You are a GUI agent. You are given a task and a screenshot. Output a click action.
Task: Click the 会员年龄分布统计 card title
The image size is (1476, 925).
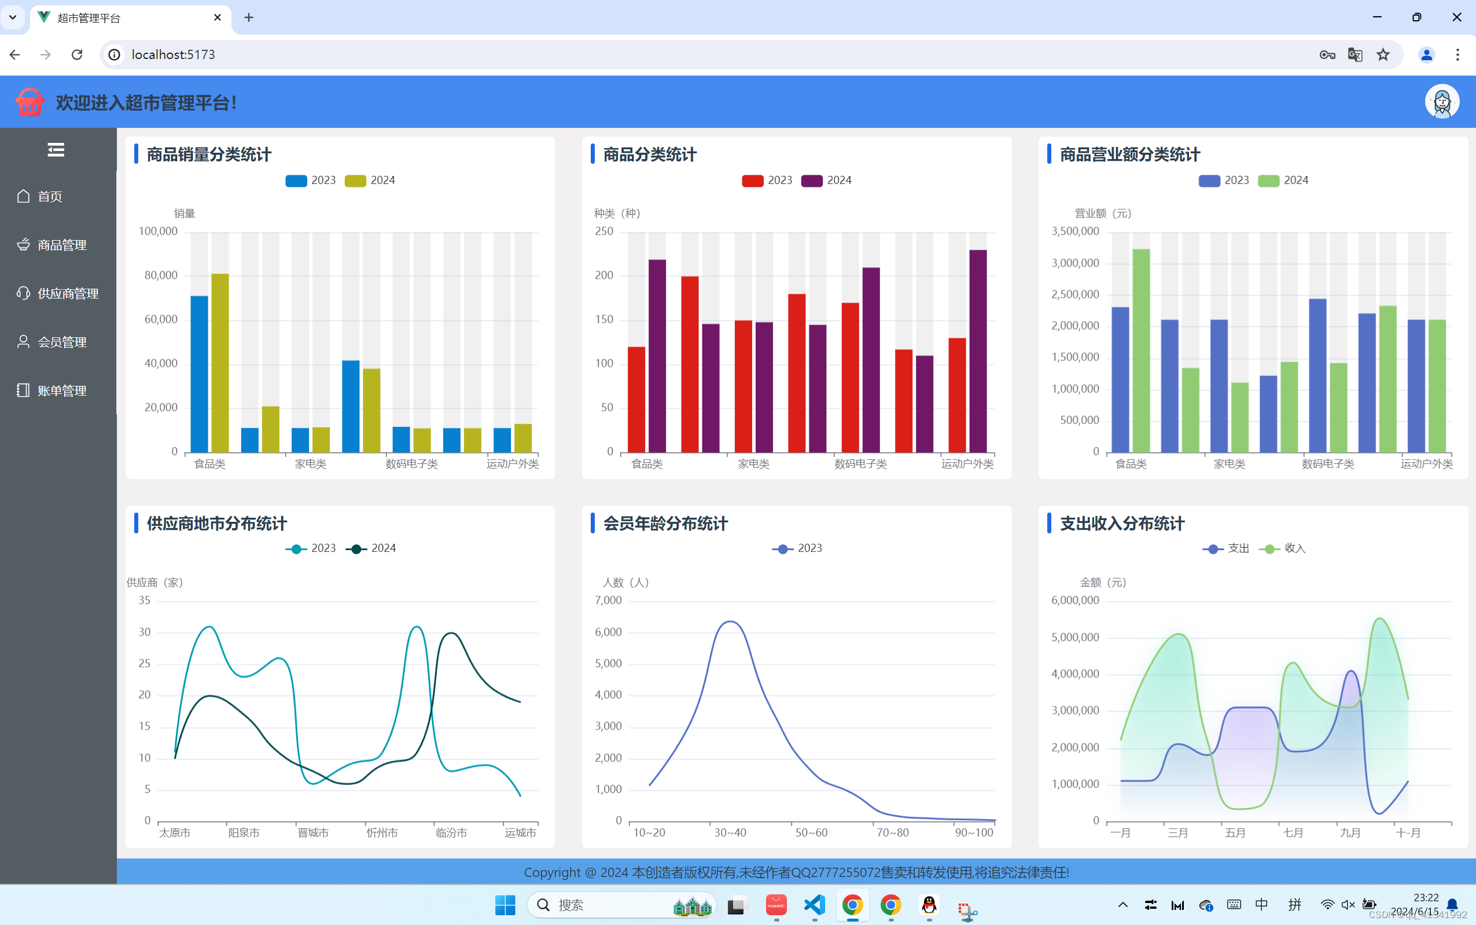coord(665,524)
